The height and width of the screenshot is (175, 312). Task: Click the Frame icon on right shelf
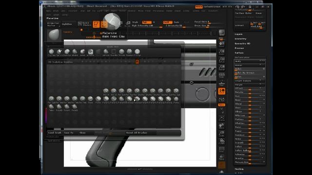pyautogui.click(x=221, y=119)
